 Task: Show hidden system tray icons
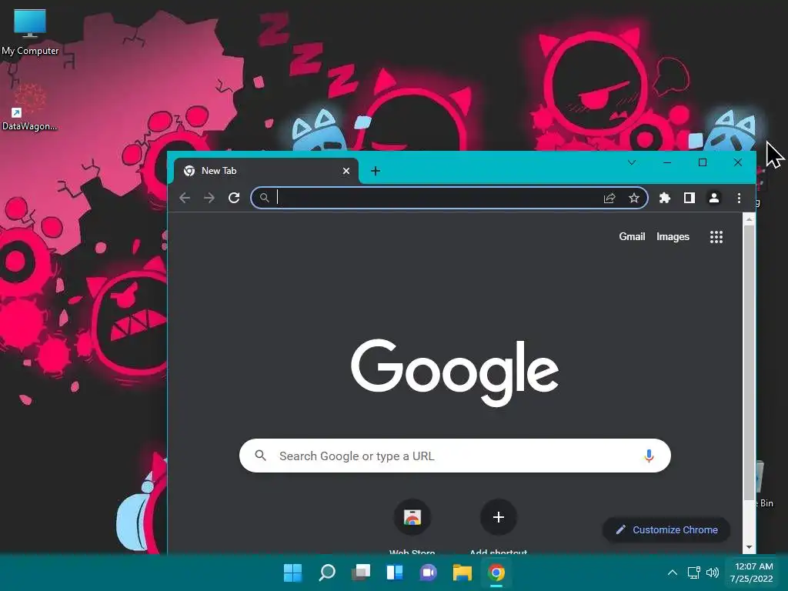point(673,573)
